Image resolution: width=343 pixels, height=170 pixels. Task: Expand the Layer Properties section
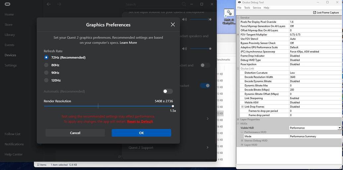[x=238, y=119]
